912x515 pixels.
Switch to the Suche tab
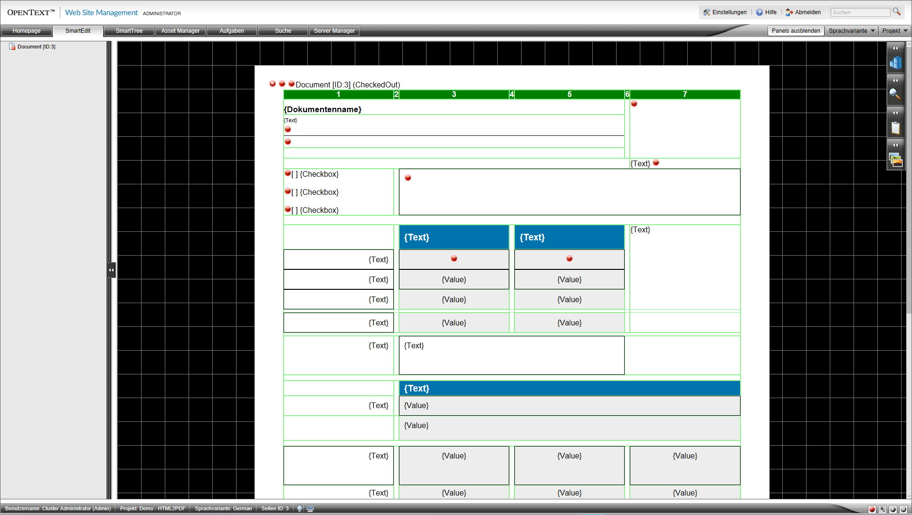[283, 31]
